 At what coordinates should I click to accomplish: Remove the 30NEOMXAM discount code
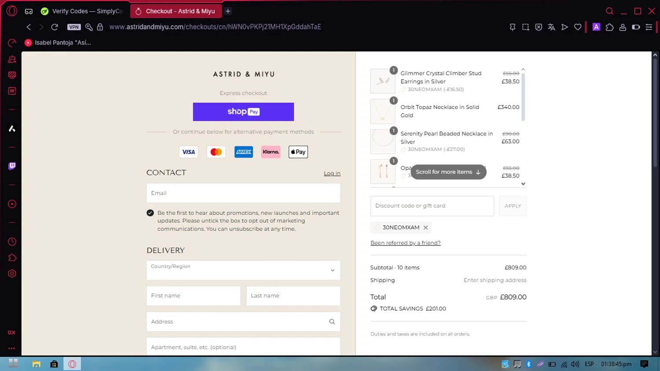[425, 228]
